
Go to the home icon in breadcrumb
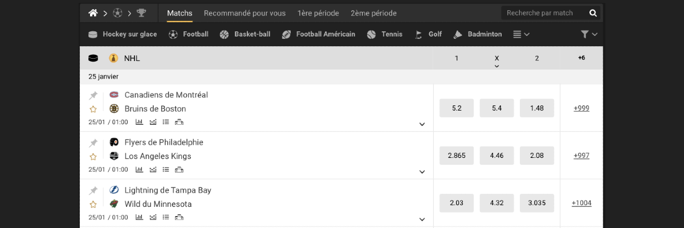click(93, 13)
